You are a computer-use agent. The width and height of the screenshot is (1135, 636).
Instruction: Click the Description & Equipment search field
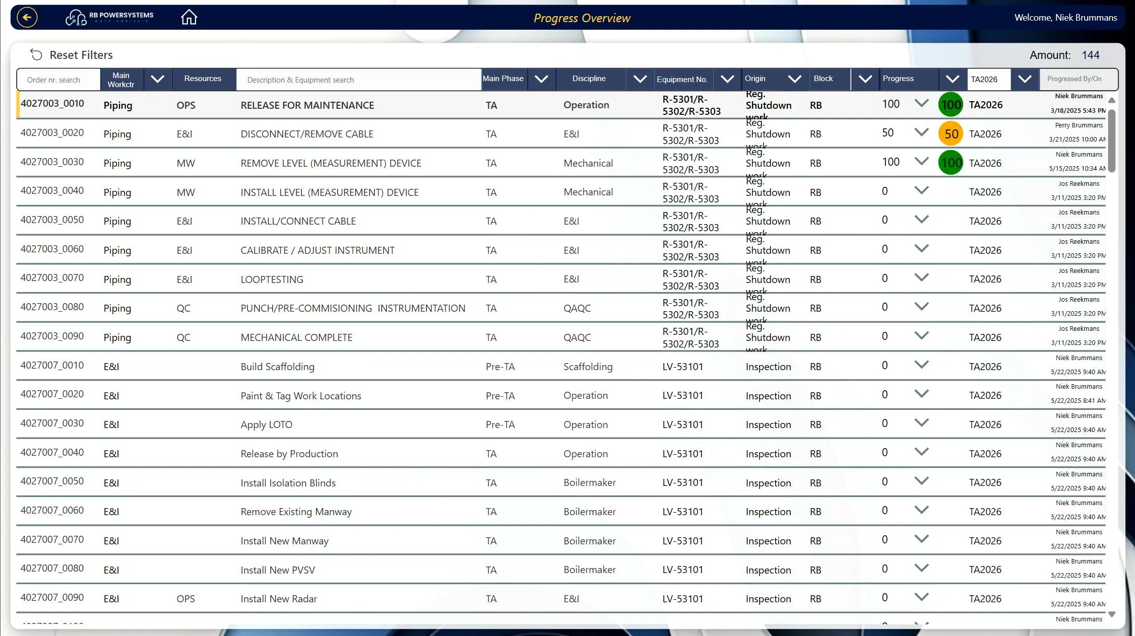point(358,80)
